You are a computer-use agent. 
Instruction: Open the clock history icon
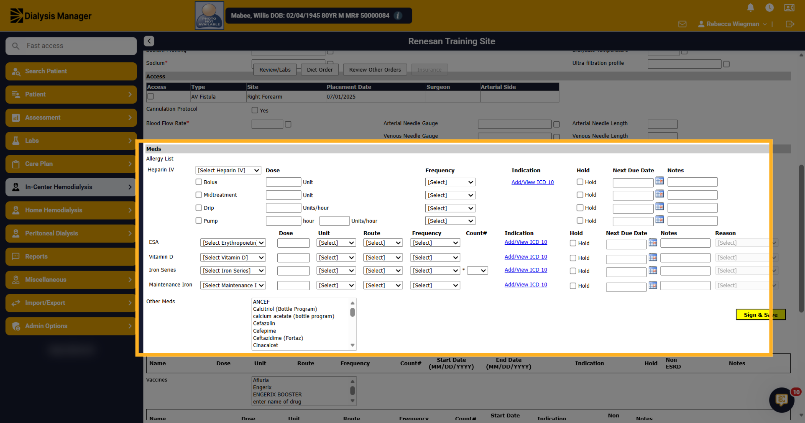(769, 8)
